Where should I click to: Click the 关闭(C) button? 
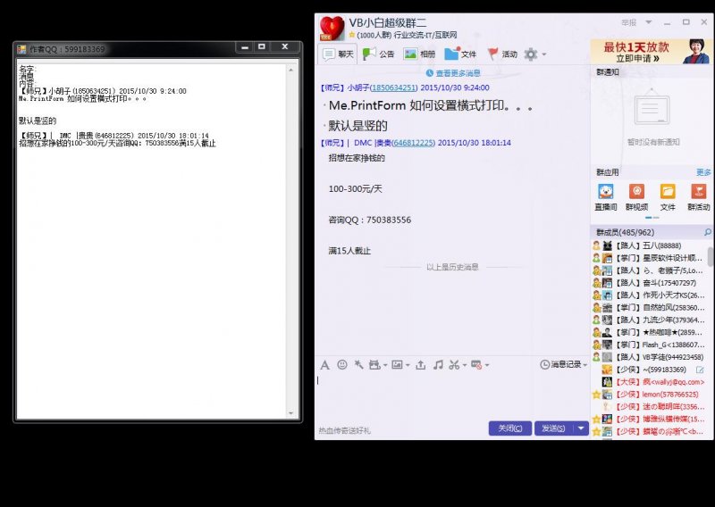(509, 428)
